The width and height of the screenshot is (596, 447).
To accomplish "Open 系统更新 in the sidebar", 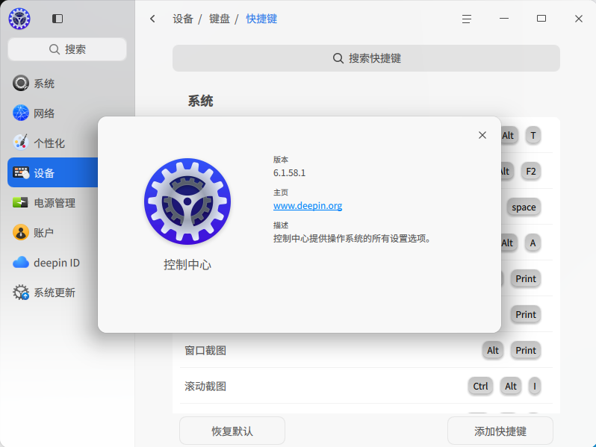I will click(52, 293).
